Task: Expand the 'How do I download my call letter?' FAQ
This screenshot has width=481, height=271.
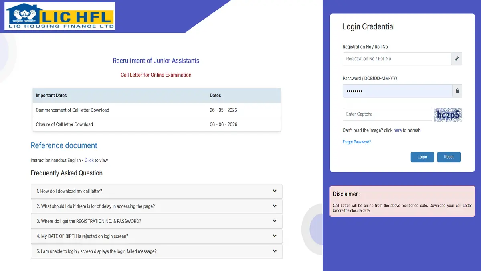Action: [156, 191]
